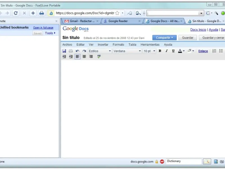Open bookmarks in full page link
Screen dimensions: 225x169
pos(43,28)
